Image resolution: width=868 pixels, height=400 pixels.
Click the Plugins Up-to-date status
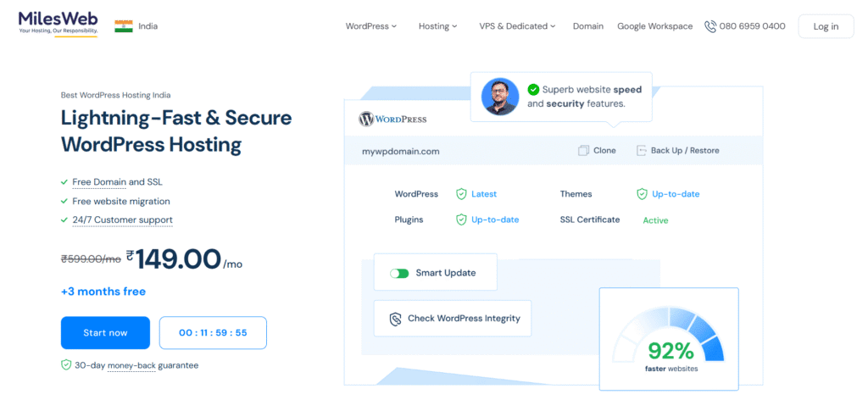coord(495,219)
